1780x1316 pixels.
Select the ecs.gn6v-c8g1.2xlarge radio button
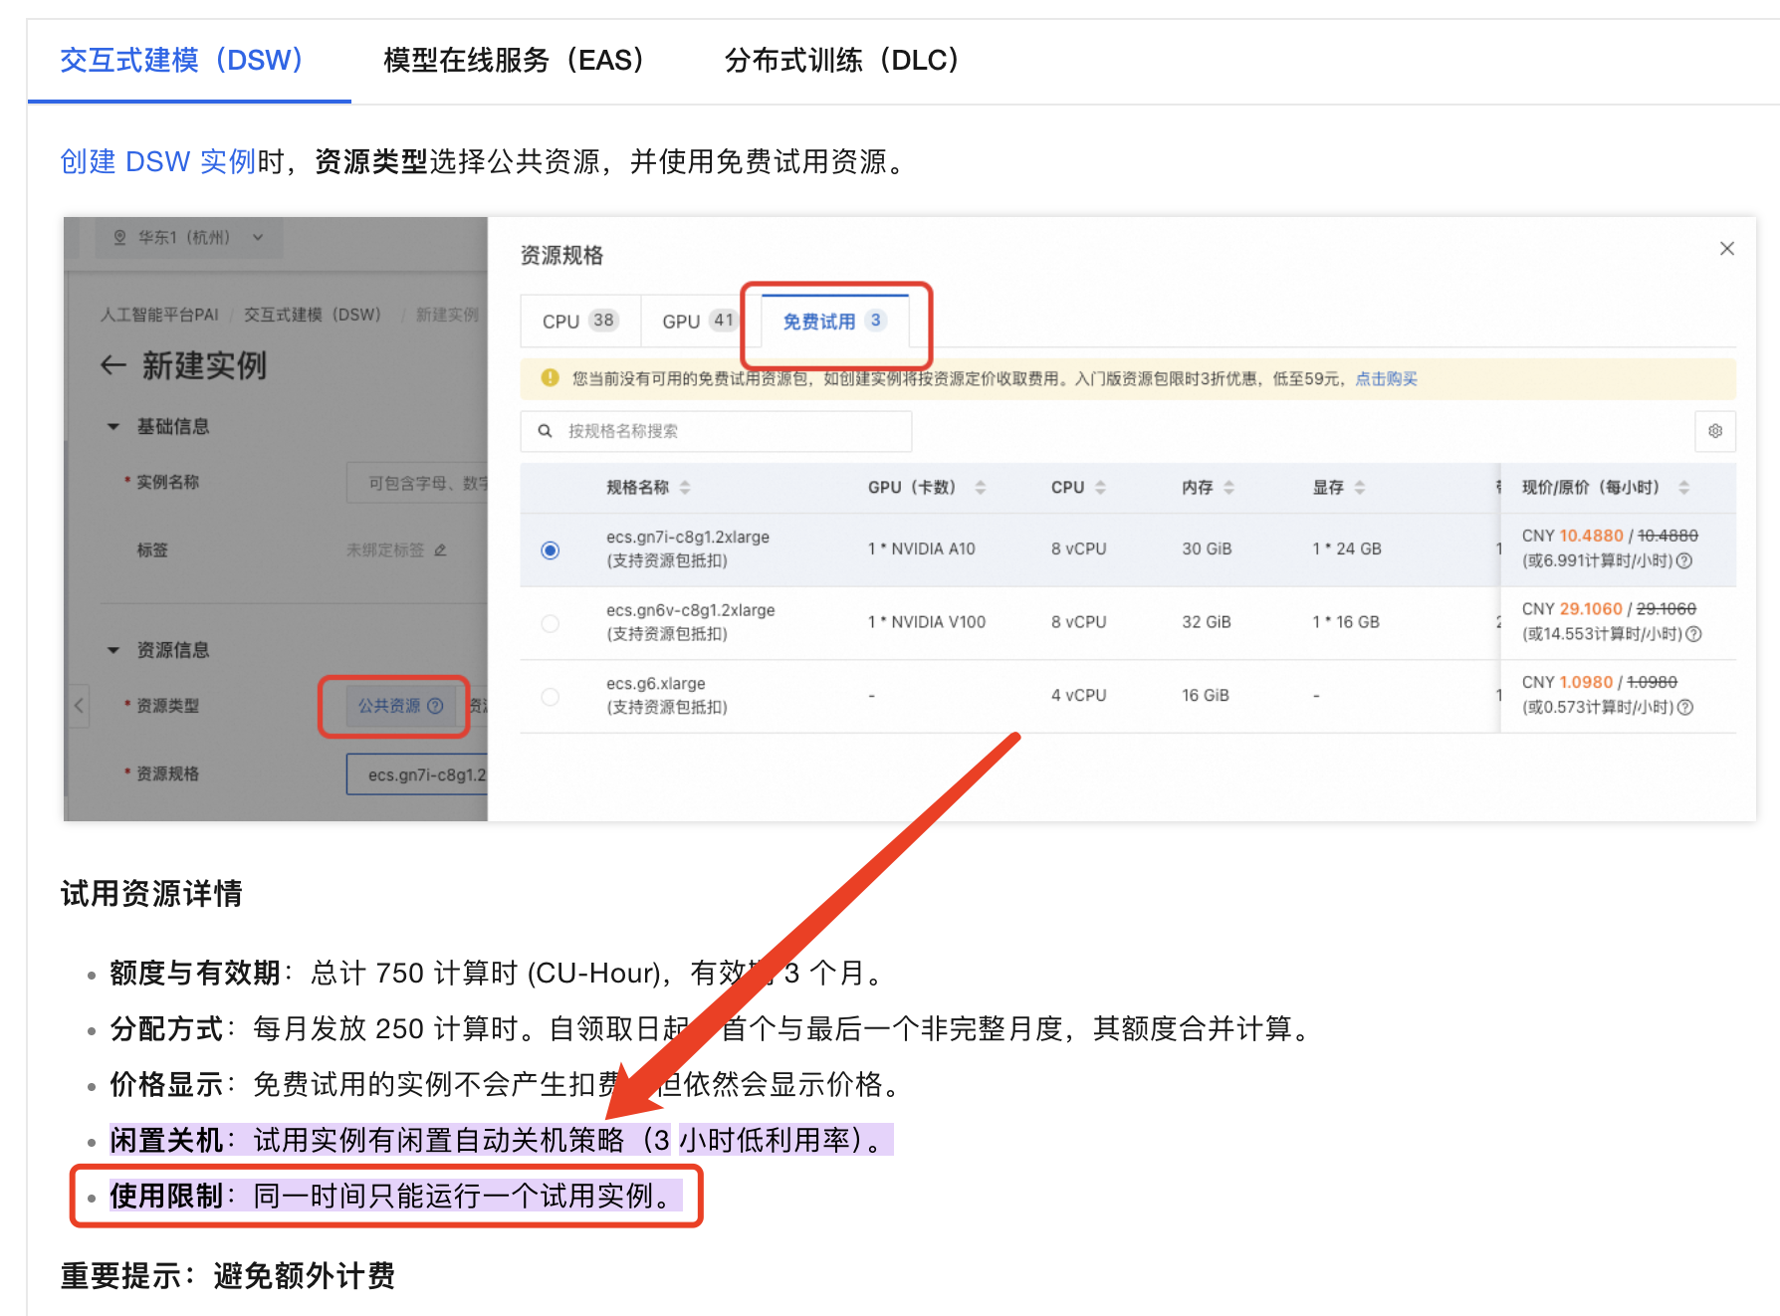(x=551, y=622)
